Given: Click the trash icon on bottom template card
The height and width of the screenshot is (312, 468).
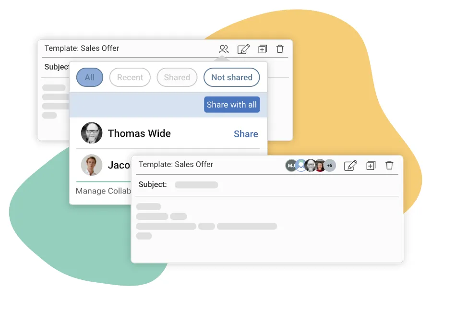Looking at the screenshot, I should pos(389,165).
